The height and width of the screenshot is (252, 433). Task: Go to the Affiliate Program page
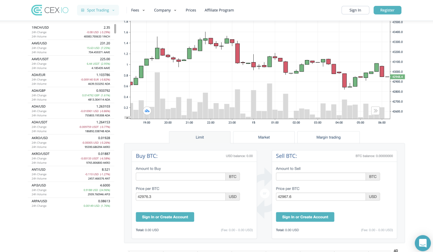219,10
